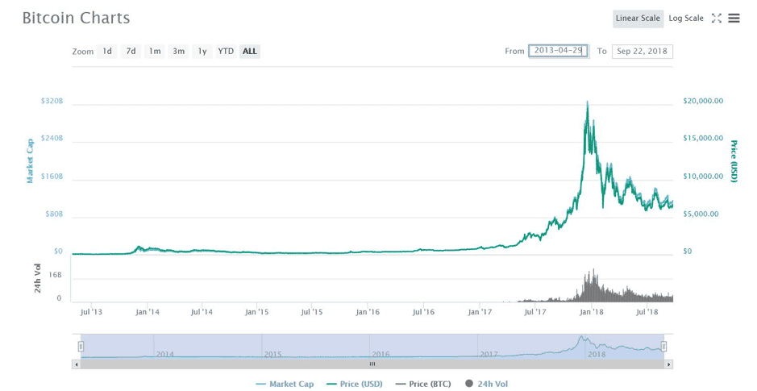Open the chart hamburger menu

[734, 19]
